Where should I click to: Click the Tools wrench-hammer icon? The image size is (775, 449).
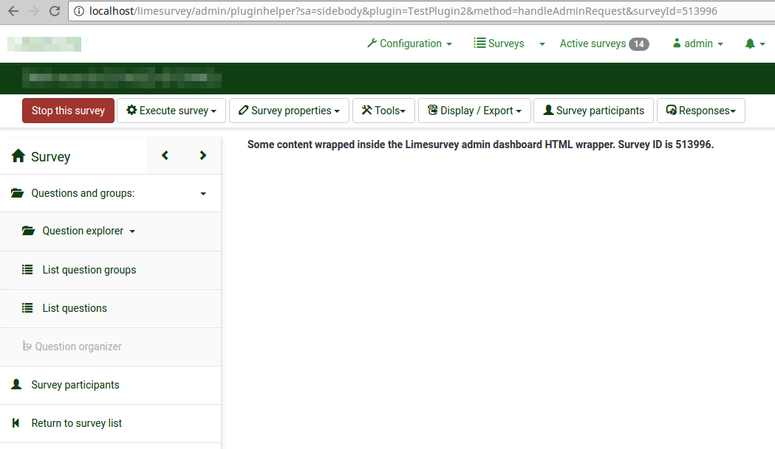tap(366, 110)
